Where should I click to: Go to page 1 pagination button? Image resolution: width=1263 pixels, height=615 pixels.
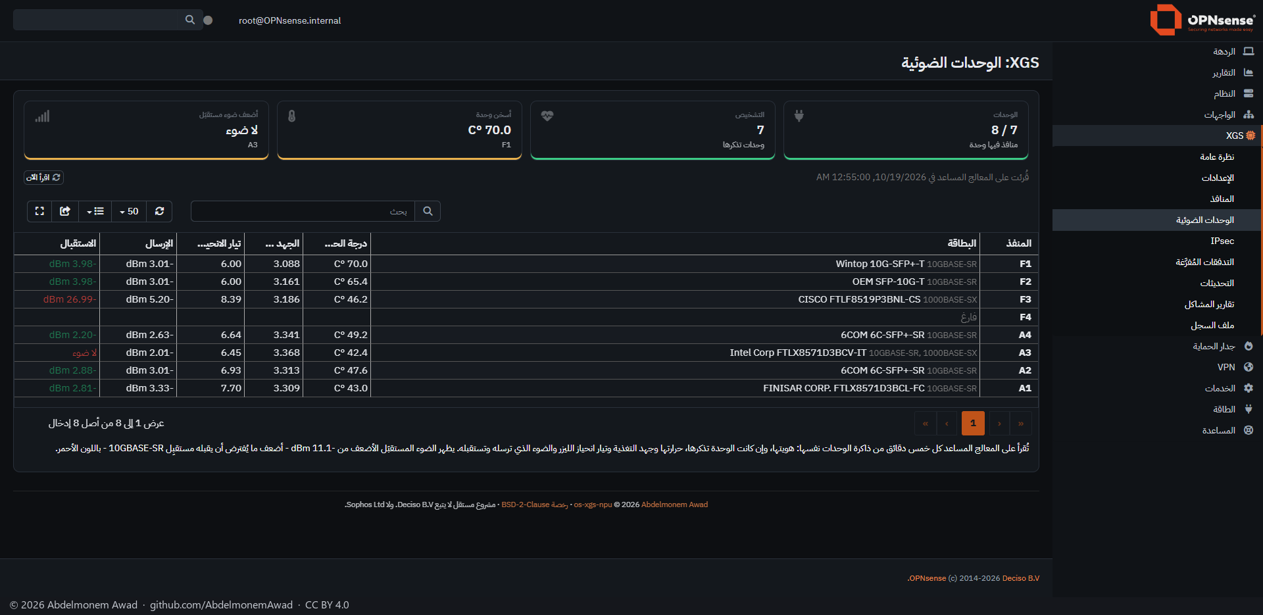click(x=973, y=423)
